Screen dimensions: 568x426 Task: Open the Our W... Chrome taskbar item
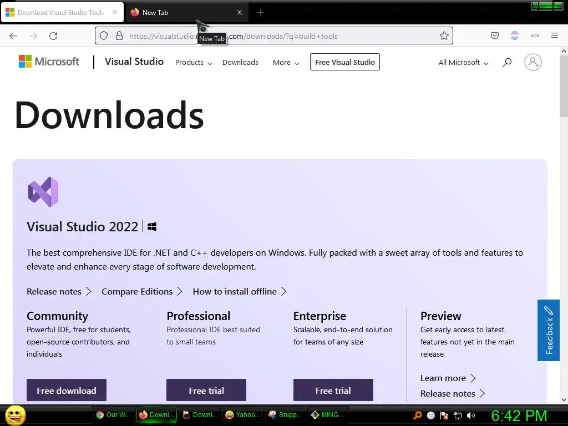(113, 415)
